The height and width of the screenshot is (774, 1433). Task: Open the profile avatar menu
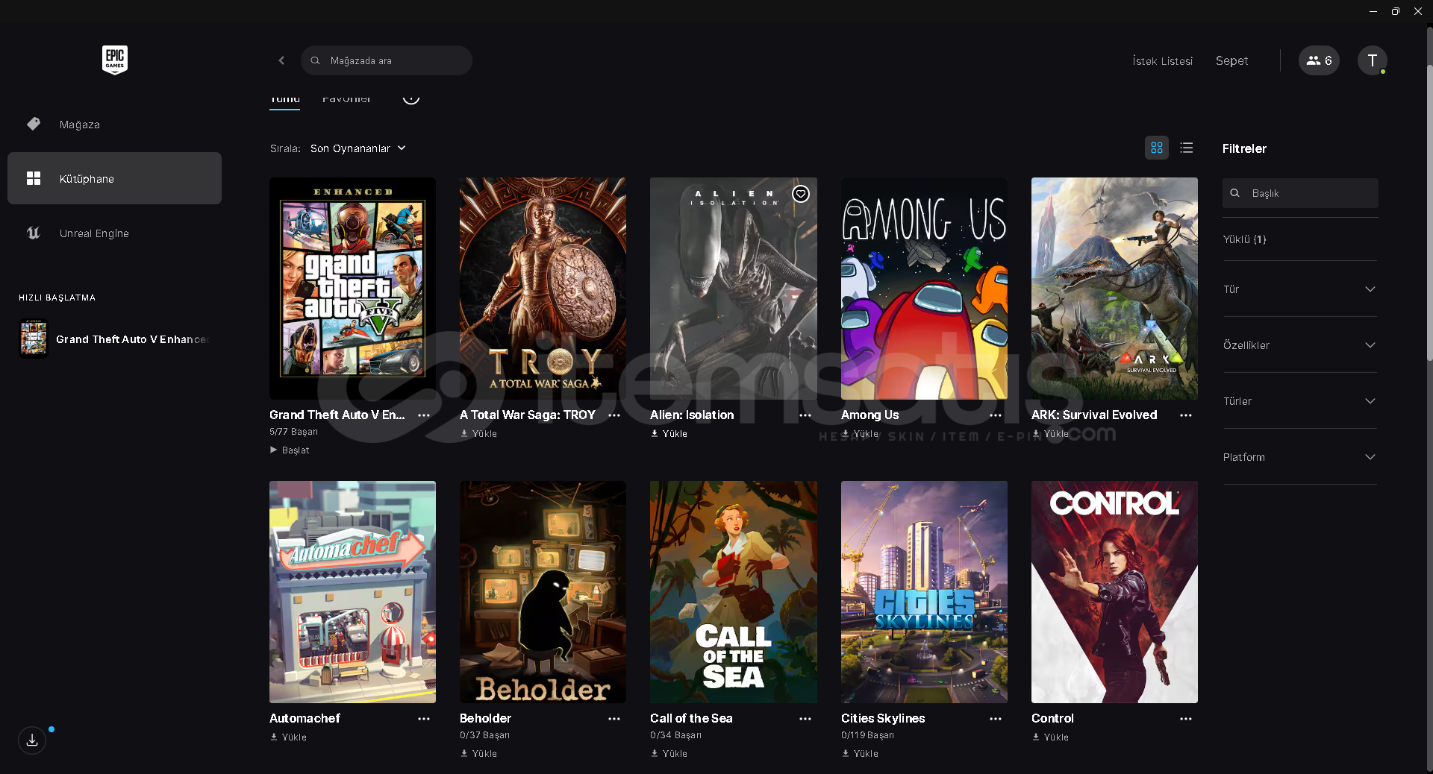click(1372, 60)
